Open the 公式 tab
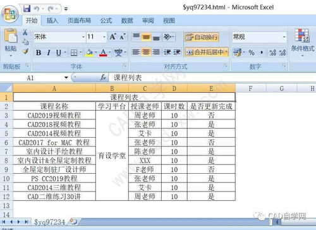The width and height of the screenshot is (316, 230). (106, 21)
